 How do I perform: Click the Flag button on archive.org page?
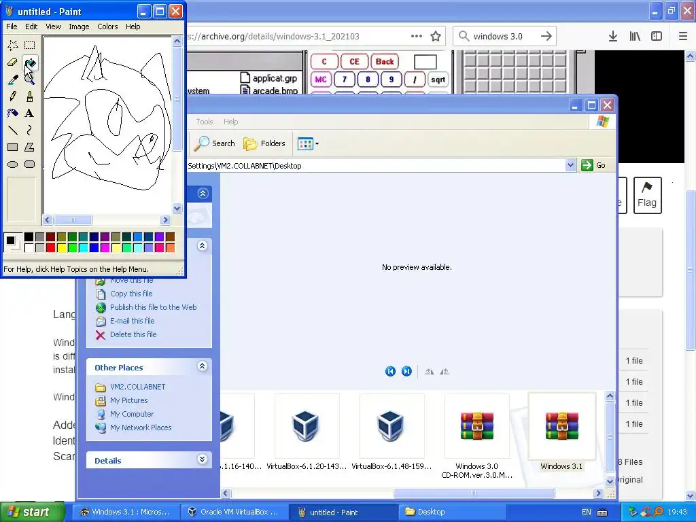(x=647, y=195)
